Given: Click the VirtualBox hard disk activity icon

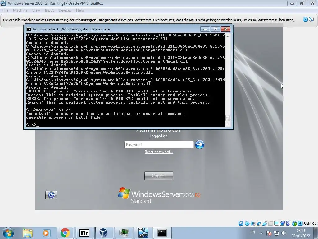Looking at the screenshot, I should (x=241, y=223).
